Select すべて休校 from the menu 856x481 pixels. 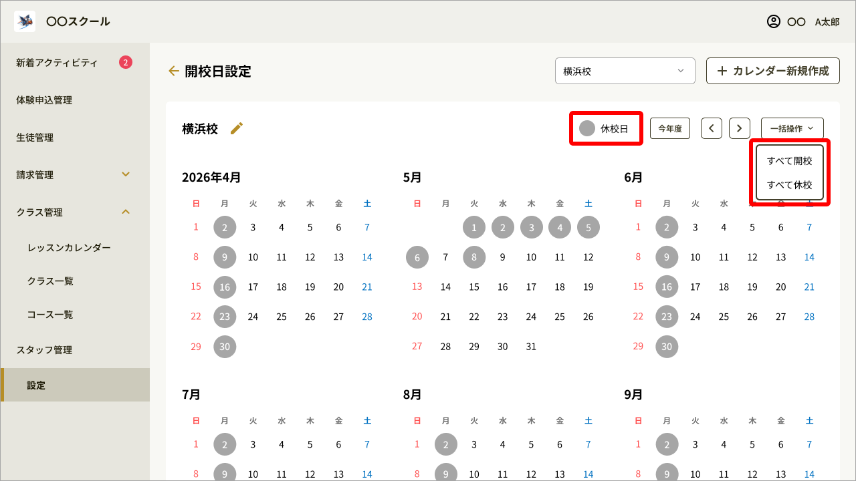click(789, 185)
